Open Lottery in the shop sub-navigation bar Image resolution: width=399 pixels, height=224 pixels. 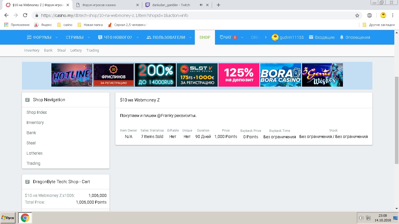point(76,50)
